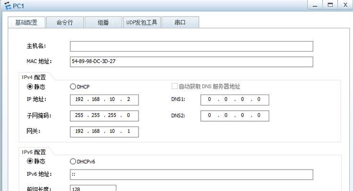Open the 组播 tab
The width and height of the screenshot is (353, 191).
pos(103,22)
